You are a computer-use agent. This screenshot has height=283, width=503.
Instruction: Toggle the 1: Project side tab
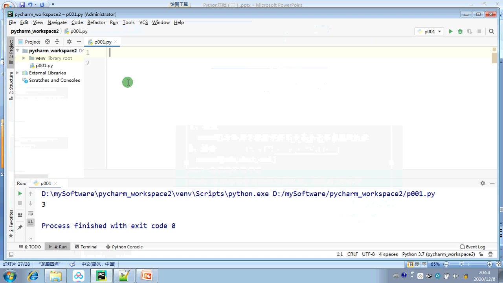click(11, 51)
